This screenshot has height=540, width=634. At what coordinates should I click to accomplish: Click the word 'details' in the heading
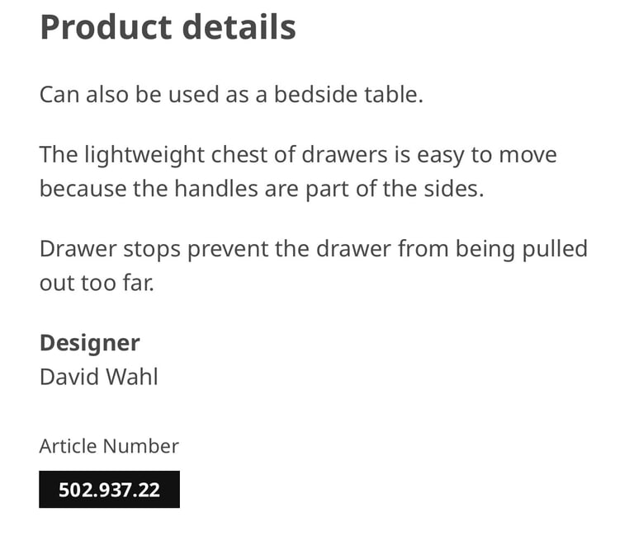[x=239, y=27]
